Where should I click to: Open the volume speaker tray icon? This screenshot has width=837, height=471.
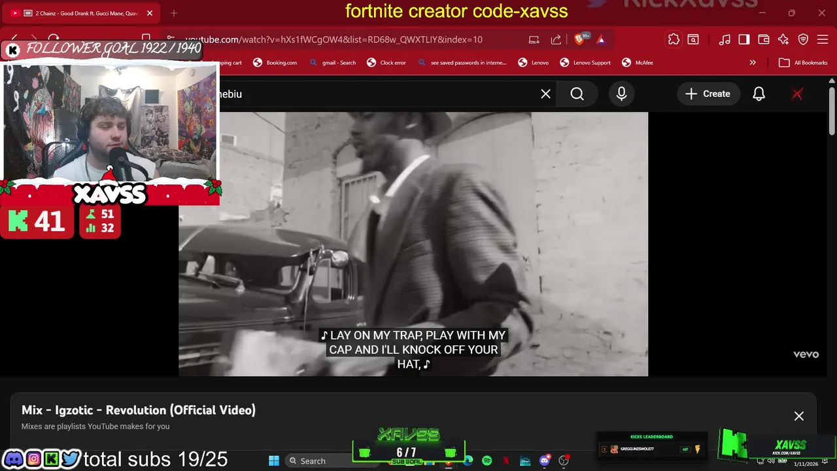point(771,461)
